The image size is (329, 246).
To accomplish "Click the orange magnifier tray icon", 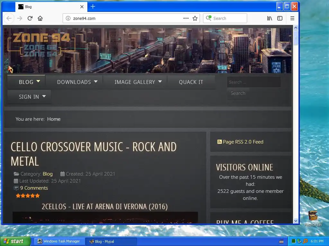I will pos(305,242).
